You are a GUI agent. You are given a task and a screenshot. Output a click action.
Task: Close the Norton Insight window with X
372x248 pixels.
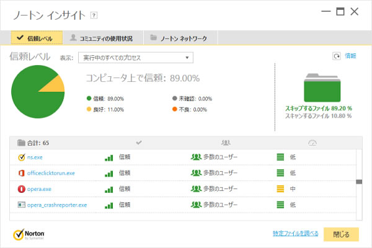(x=355, y=11)
